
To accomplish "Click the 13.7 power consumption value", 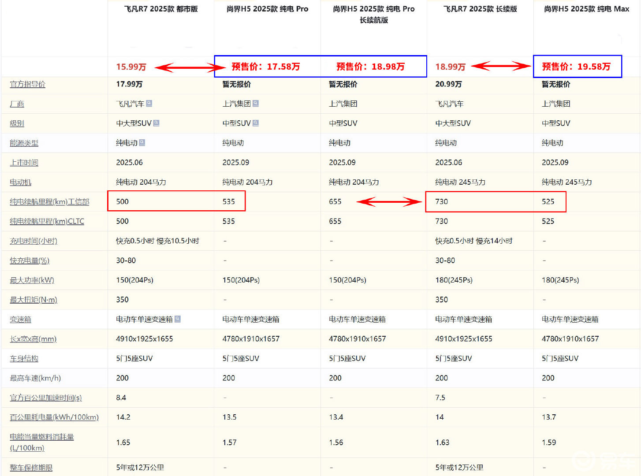I will coord(549,417).
